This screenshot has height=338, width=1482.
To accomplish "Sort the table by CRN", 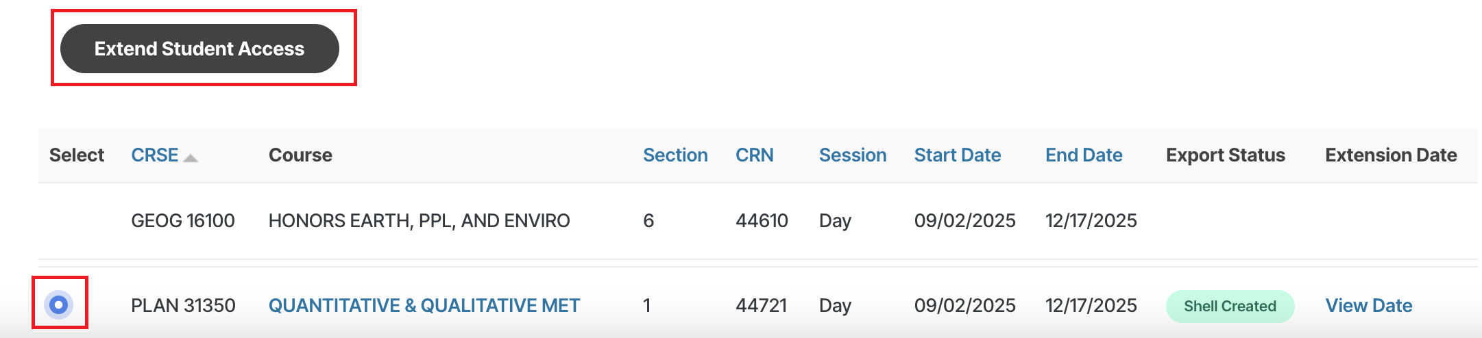I will [x=754, y=155].
